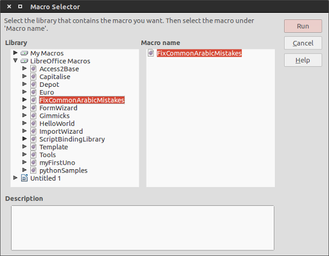
Task: Collapse the LibreOffice Macros tree node
Action: pos(15,60)
